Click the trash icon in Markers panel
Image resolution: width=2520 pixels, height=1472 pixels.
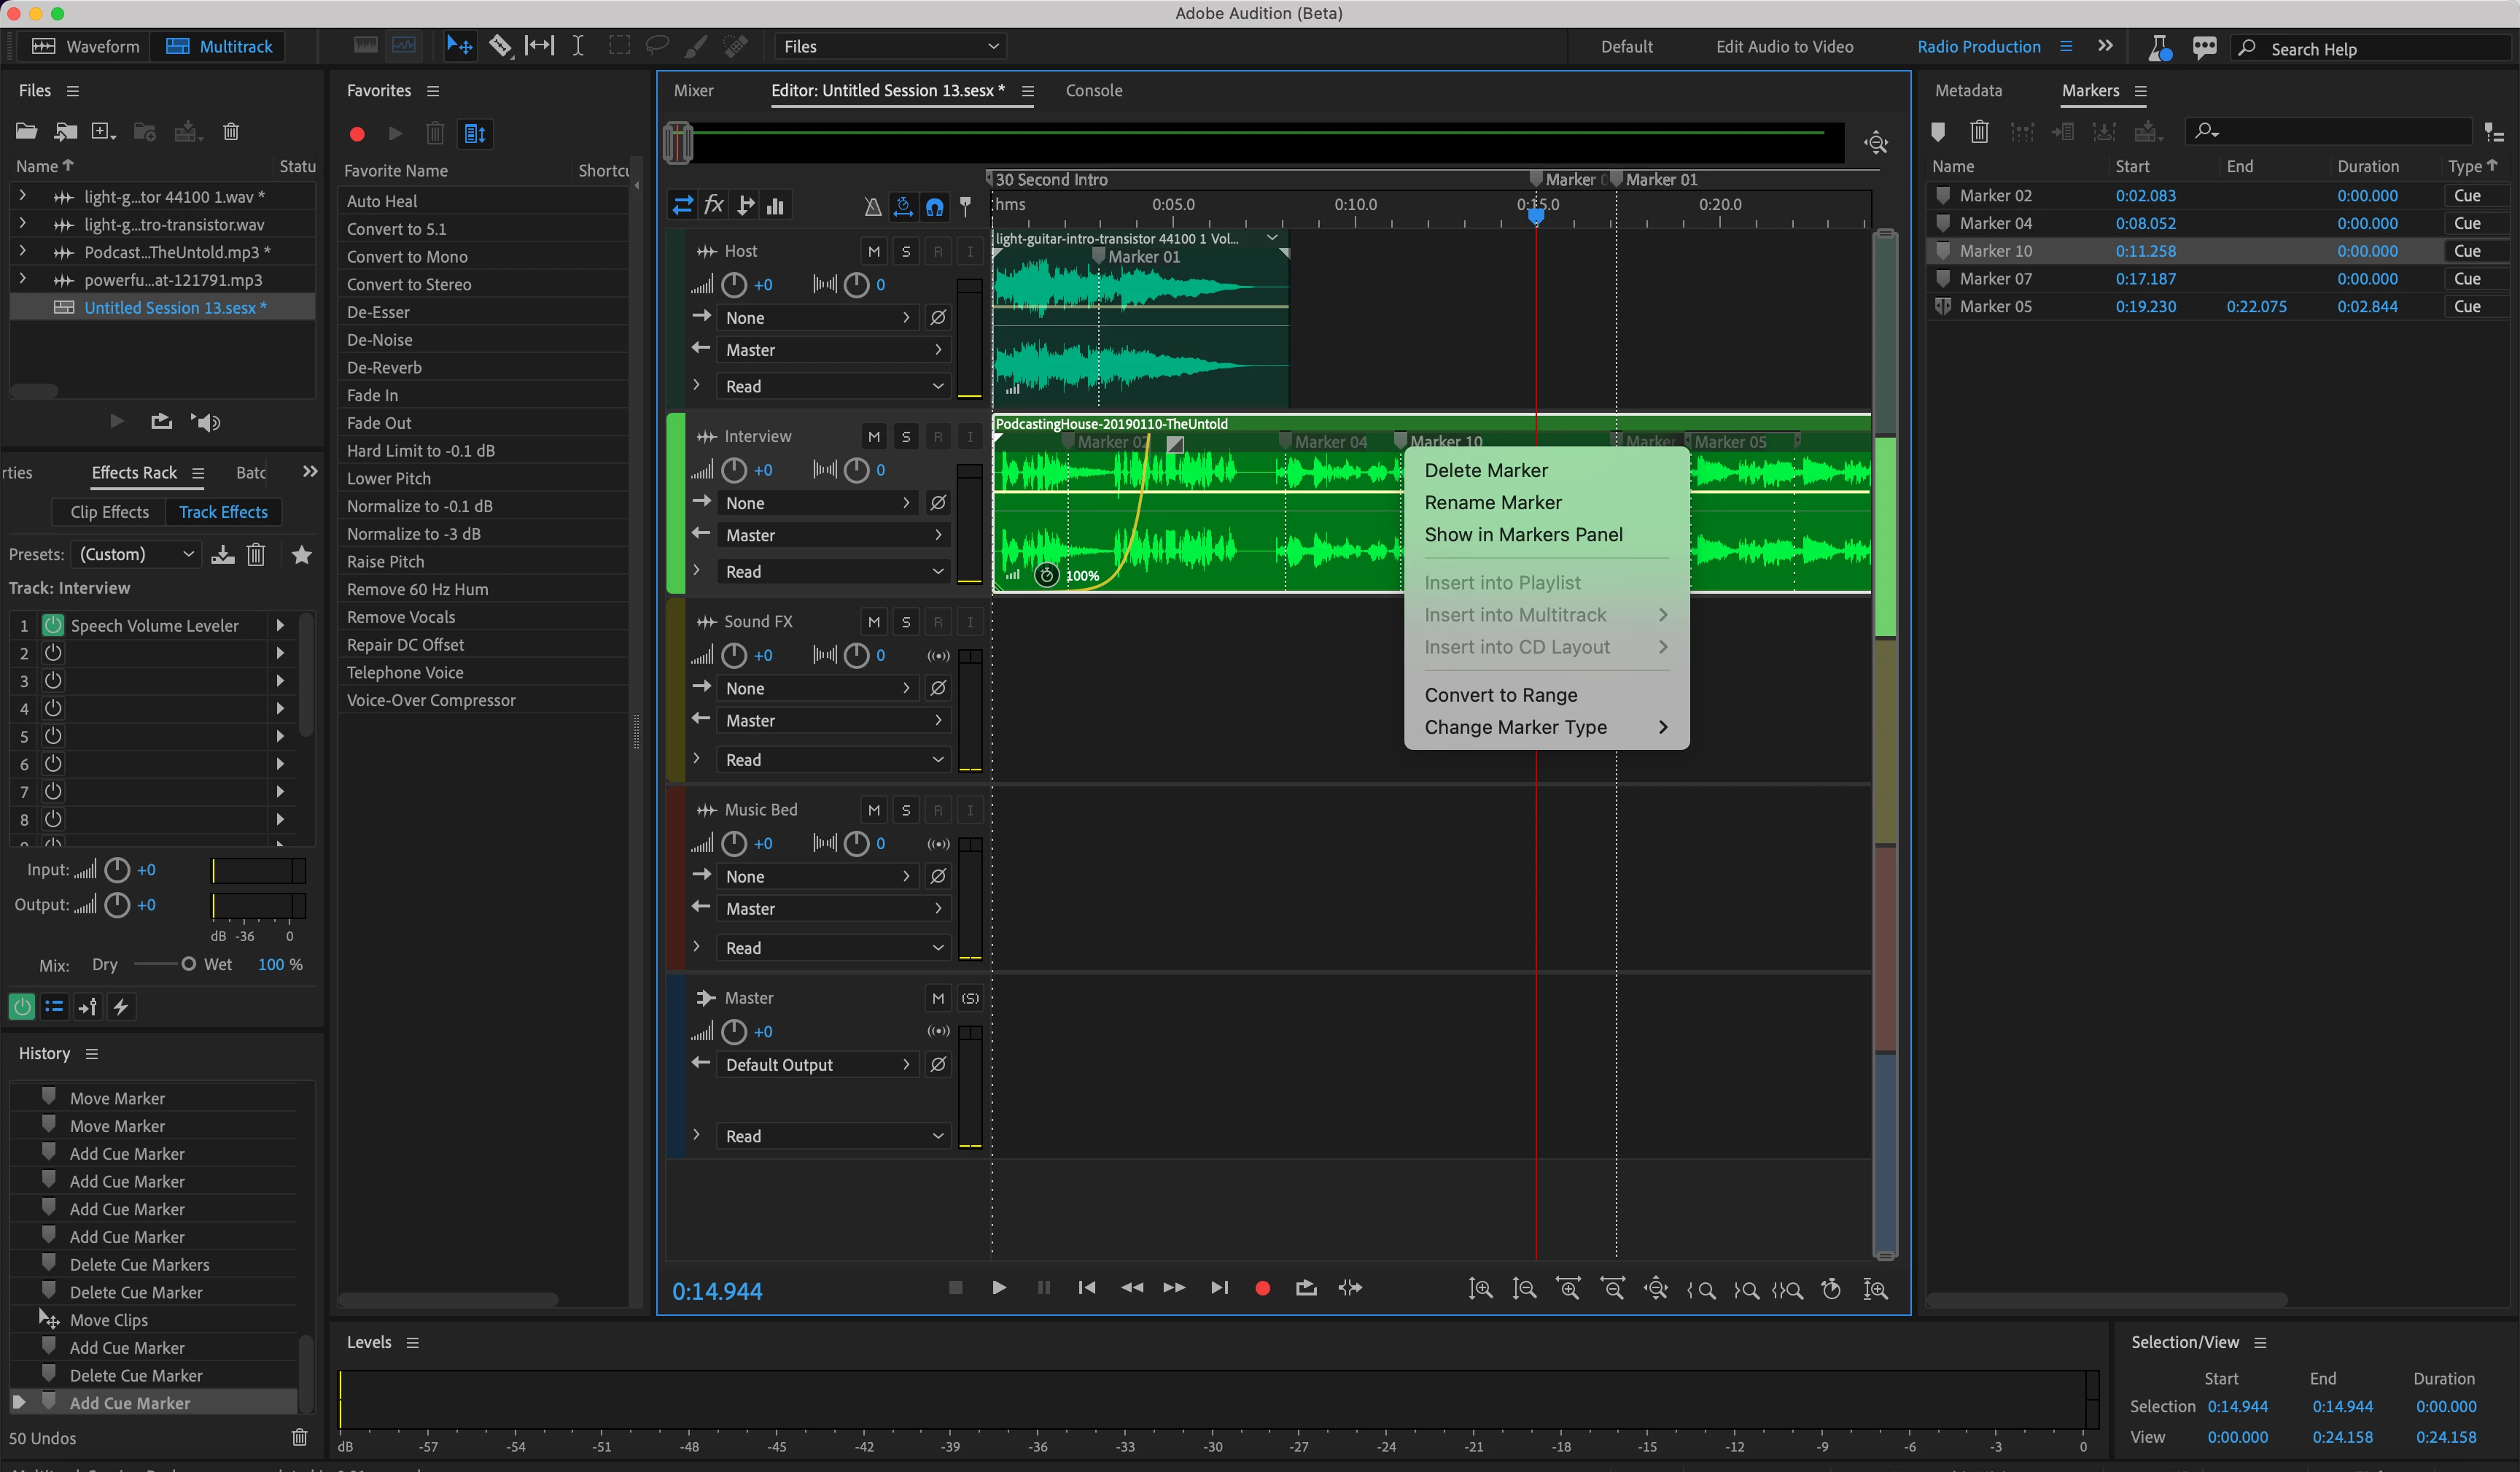tap(1978, 131)
